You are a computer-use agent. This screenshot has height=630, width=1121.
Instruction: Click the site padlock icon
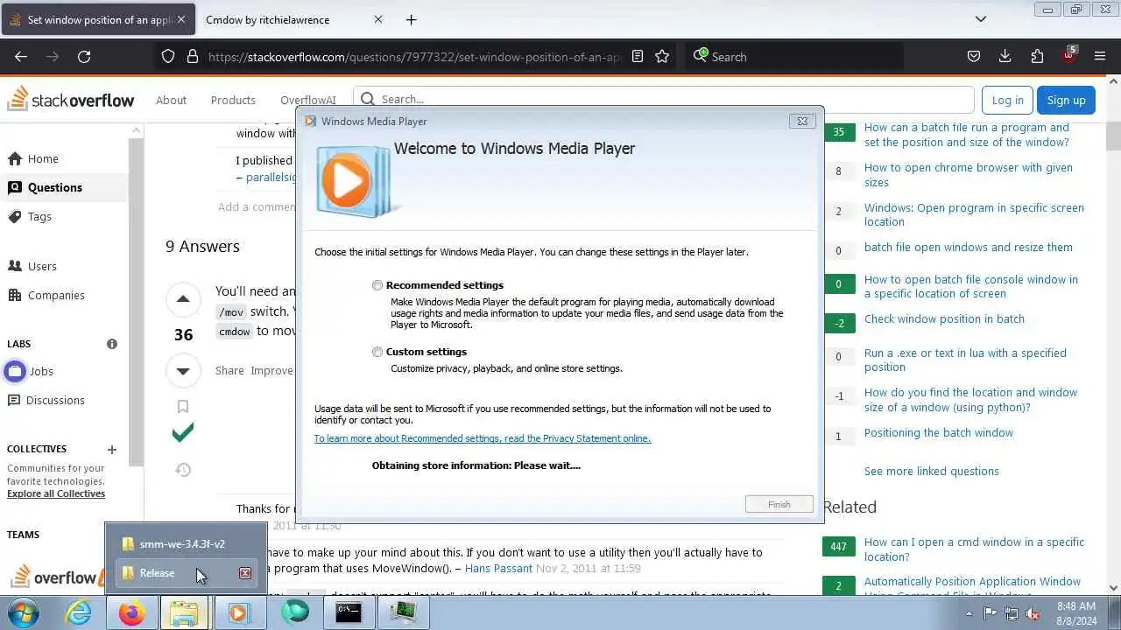[193, 56]
